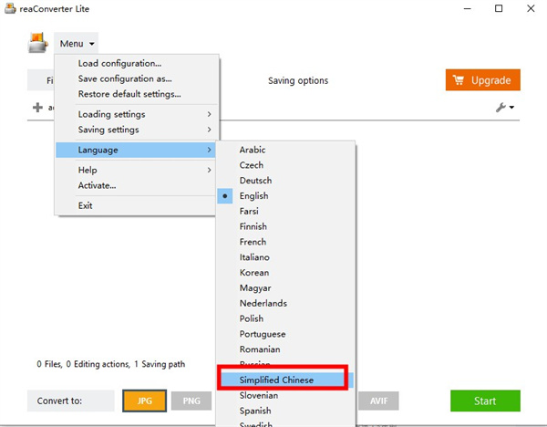Screen dimensions: 547x427
Task: Open the wrench settings dropdown
Action: pos(505,107)
